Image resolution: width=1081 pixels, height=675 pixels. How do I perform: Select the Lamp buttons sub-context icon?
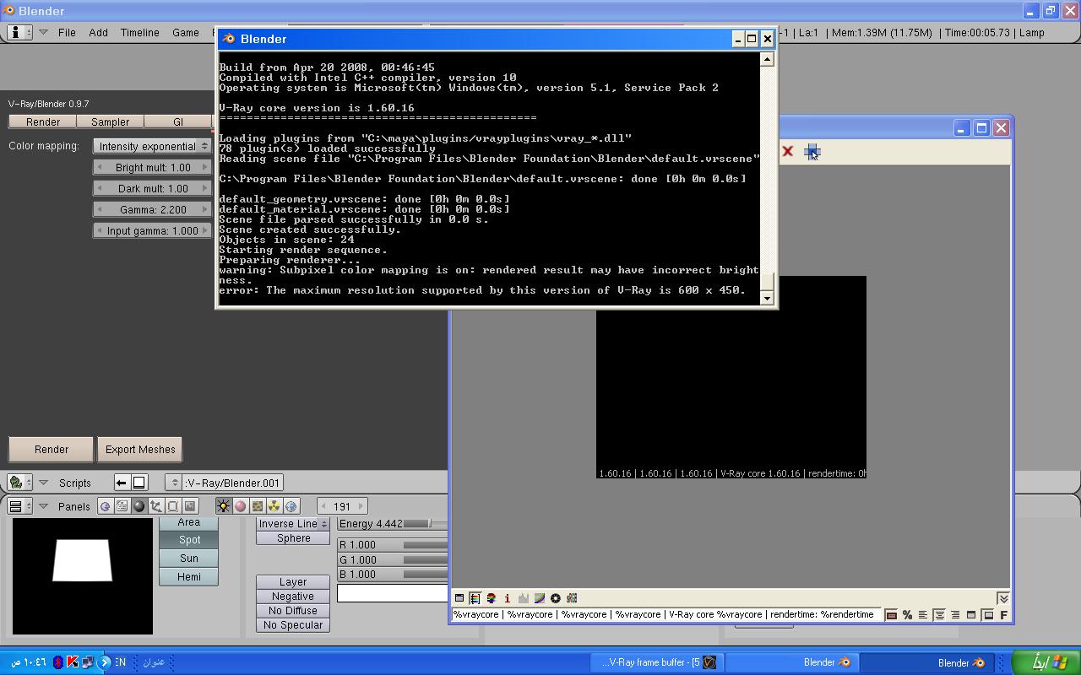pos(223,506)
